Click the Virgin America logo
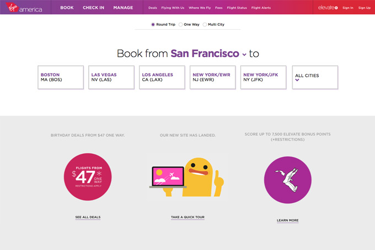Image resolution: width=375 pixels, height=250 pixels. tap(24, 7)
